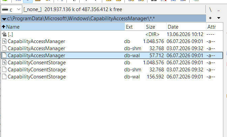
Task: Select highlighted CapabilityAccessManager db-wal file name
Action: click(36, 56)
